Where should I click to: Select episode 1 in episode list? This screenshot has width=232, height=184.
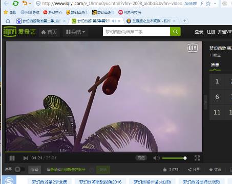pyautogui.click(x=217, y=81)
